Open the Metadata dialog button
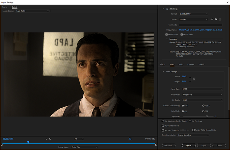The height and width of the screenshot is (150, 230). click(169, 145)
